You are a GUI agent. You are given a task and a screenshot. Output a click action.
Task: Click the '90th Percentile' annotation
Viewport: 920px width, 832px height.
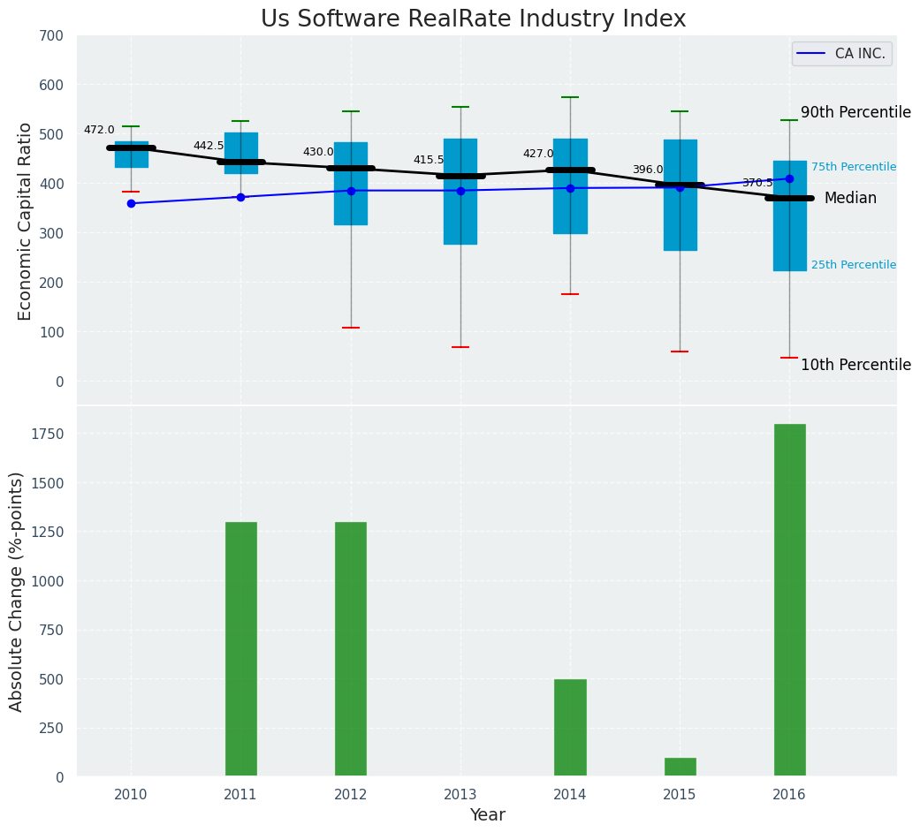(855, 112)
